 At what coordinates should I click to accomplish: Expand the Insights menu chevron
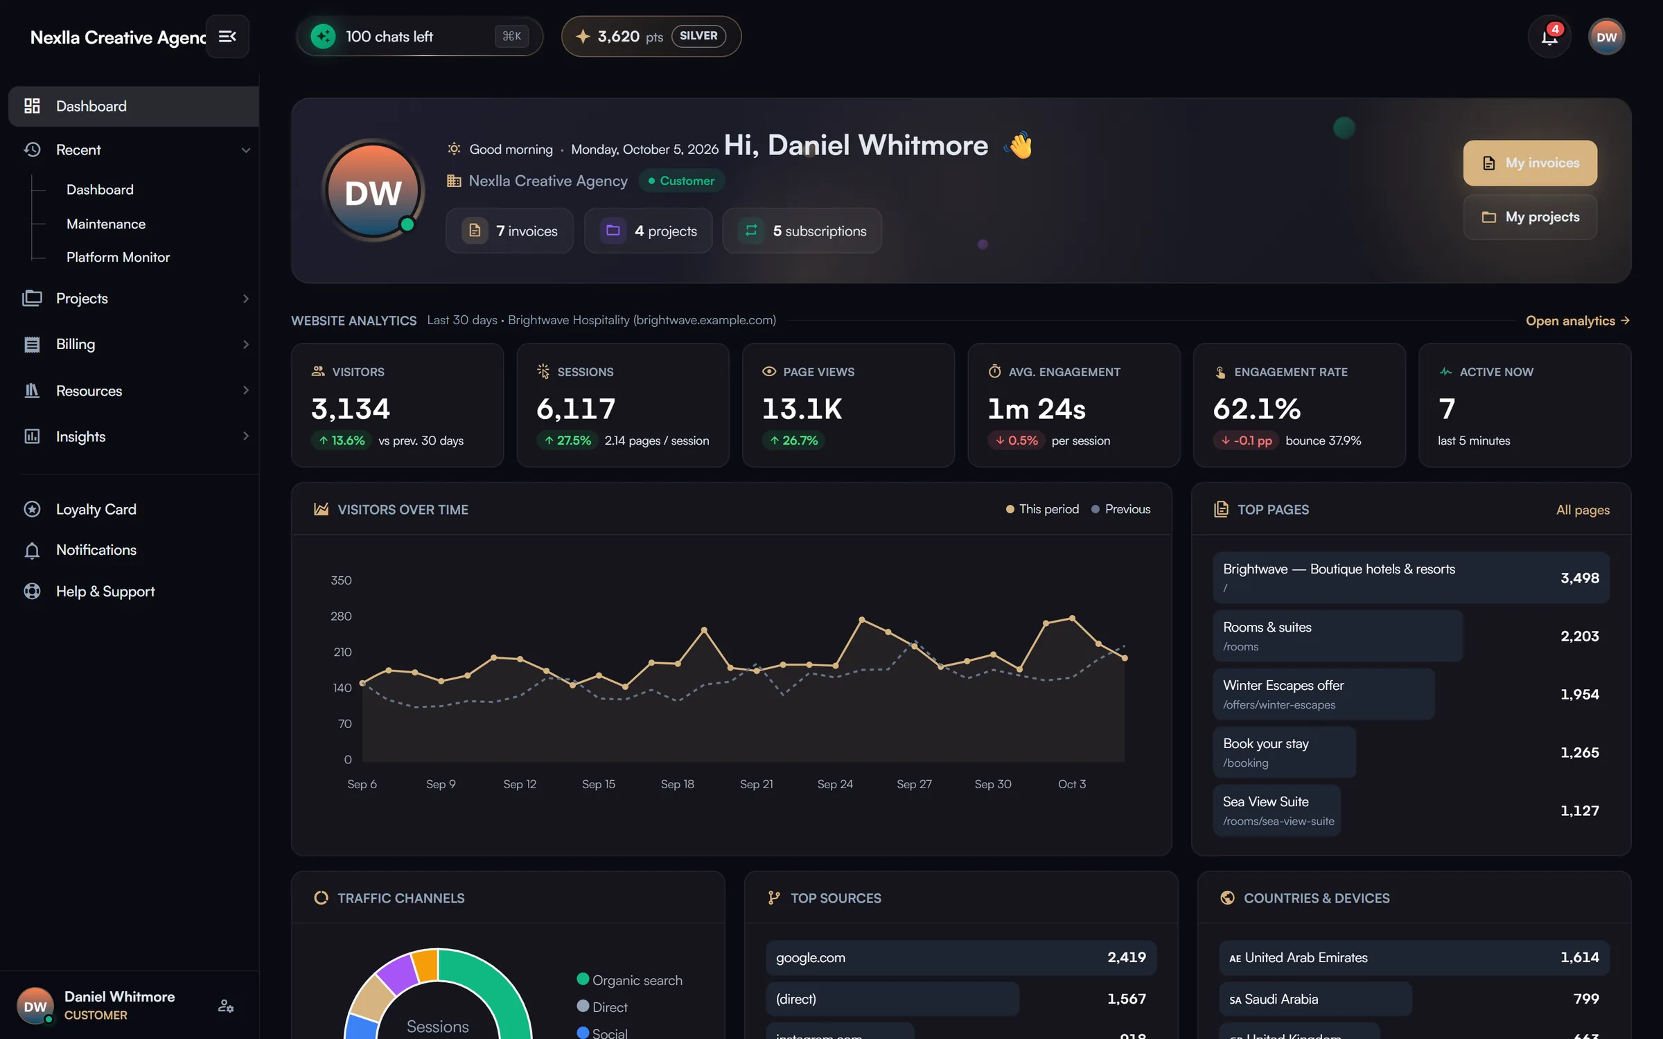[245, 436]
